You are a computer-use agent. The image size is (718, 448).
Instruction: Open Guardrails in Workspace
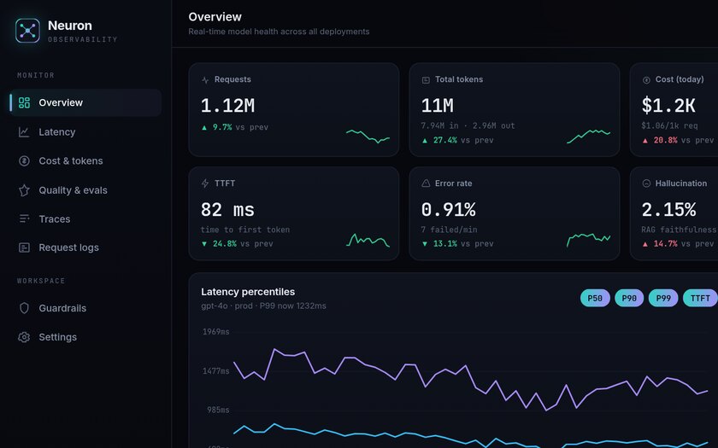click(x=85, y=308)
